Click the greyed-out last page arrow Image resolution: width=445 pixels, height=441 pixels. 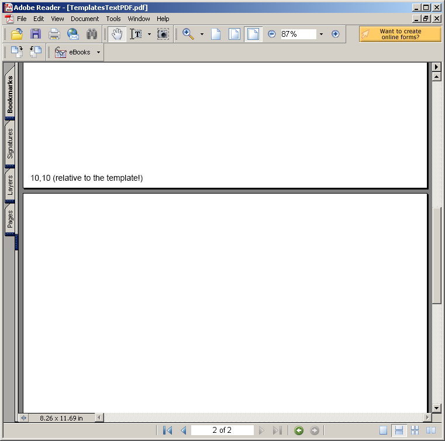[277, 430]
